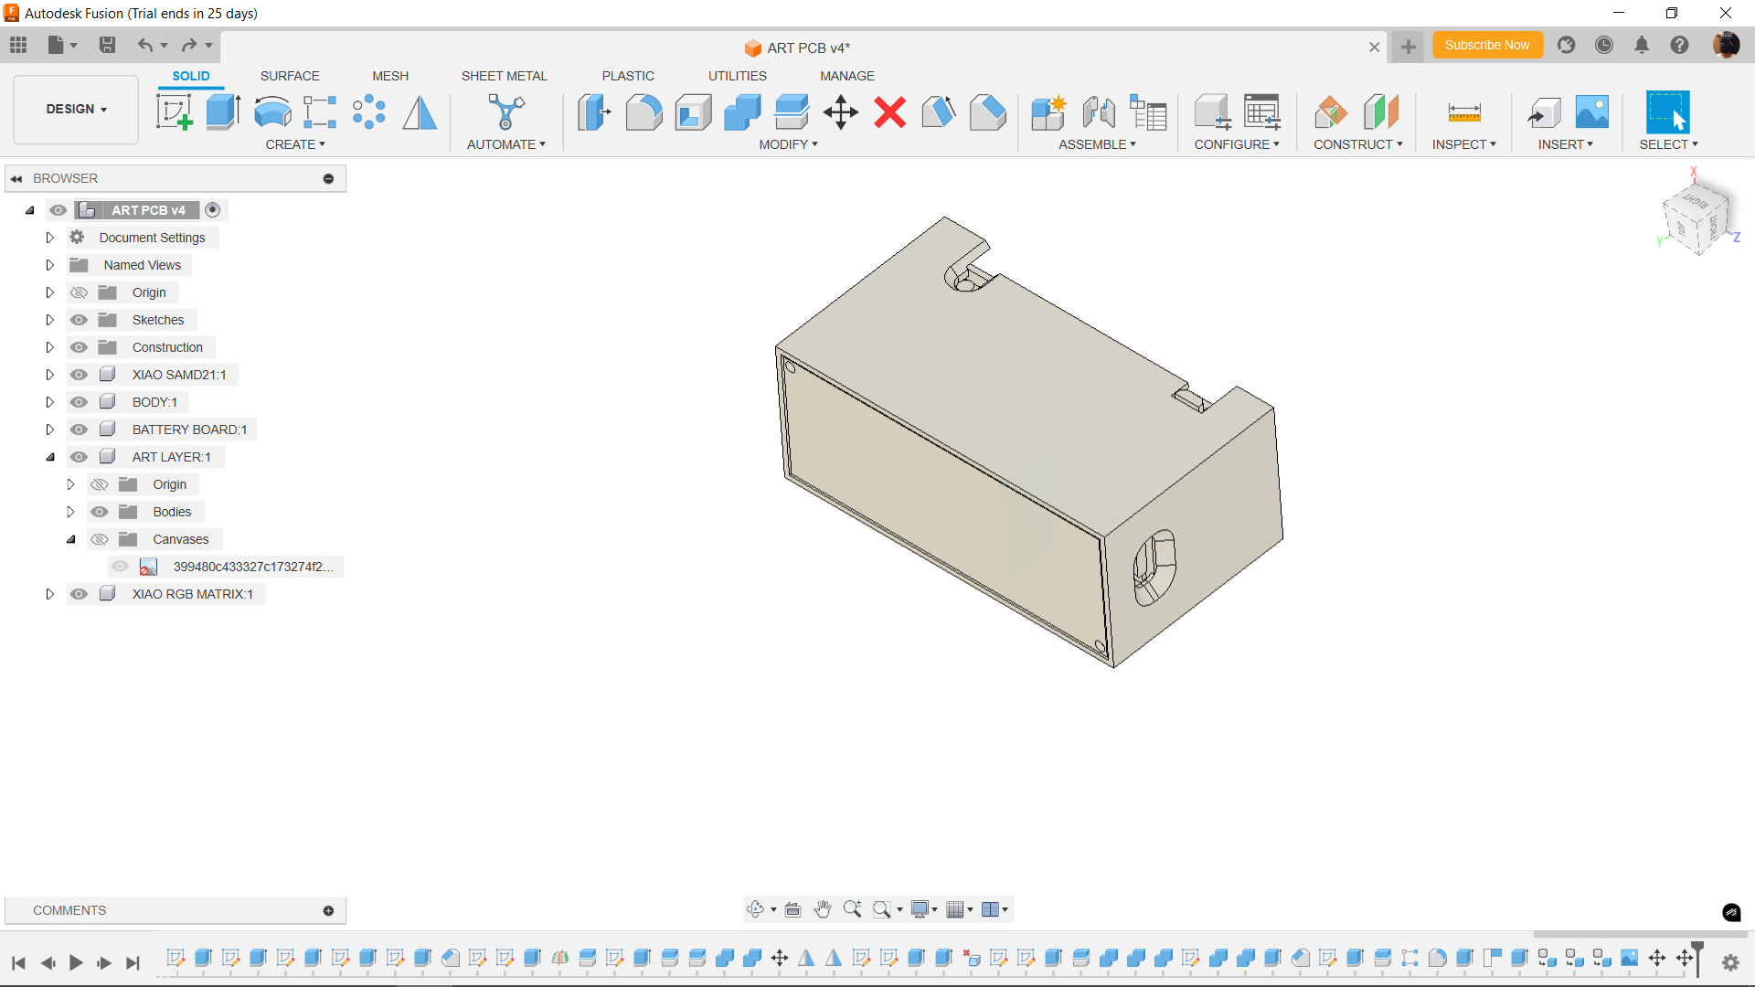Open the Automate fork icon

(x=505, y=112)
